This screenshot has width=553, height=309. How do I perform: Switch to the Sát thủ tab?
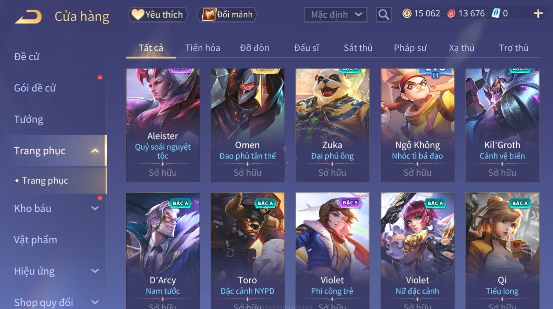(358, 48)
